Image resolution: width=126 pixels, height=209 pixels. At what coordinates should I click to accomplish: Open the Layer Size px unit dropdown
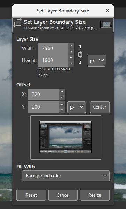(x=97, y=61)
